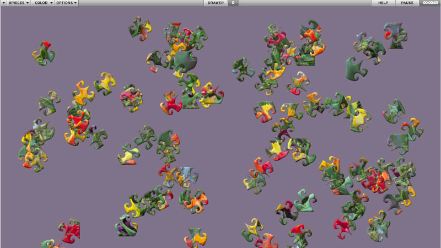Select the red piece in the bottom-left corner

[x=69, y=231]
